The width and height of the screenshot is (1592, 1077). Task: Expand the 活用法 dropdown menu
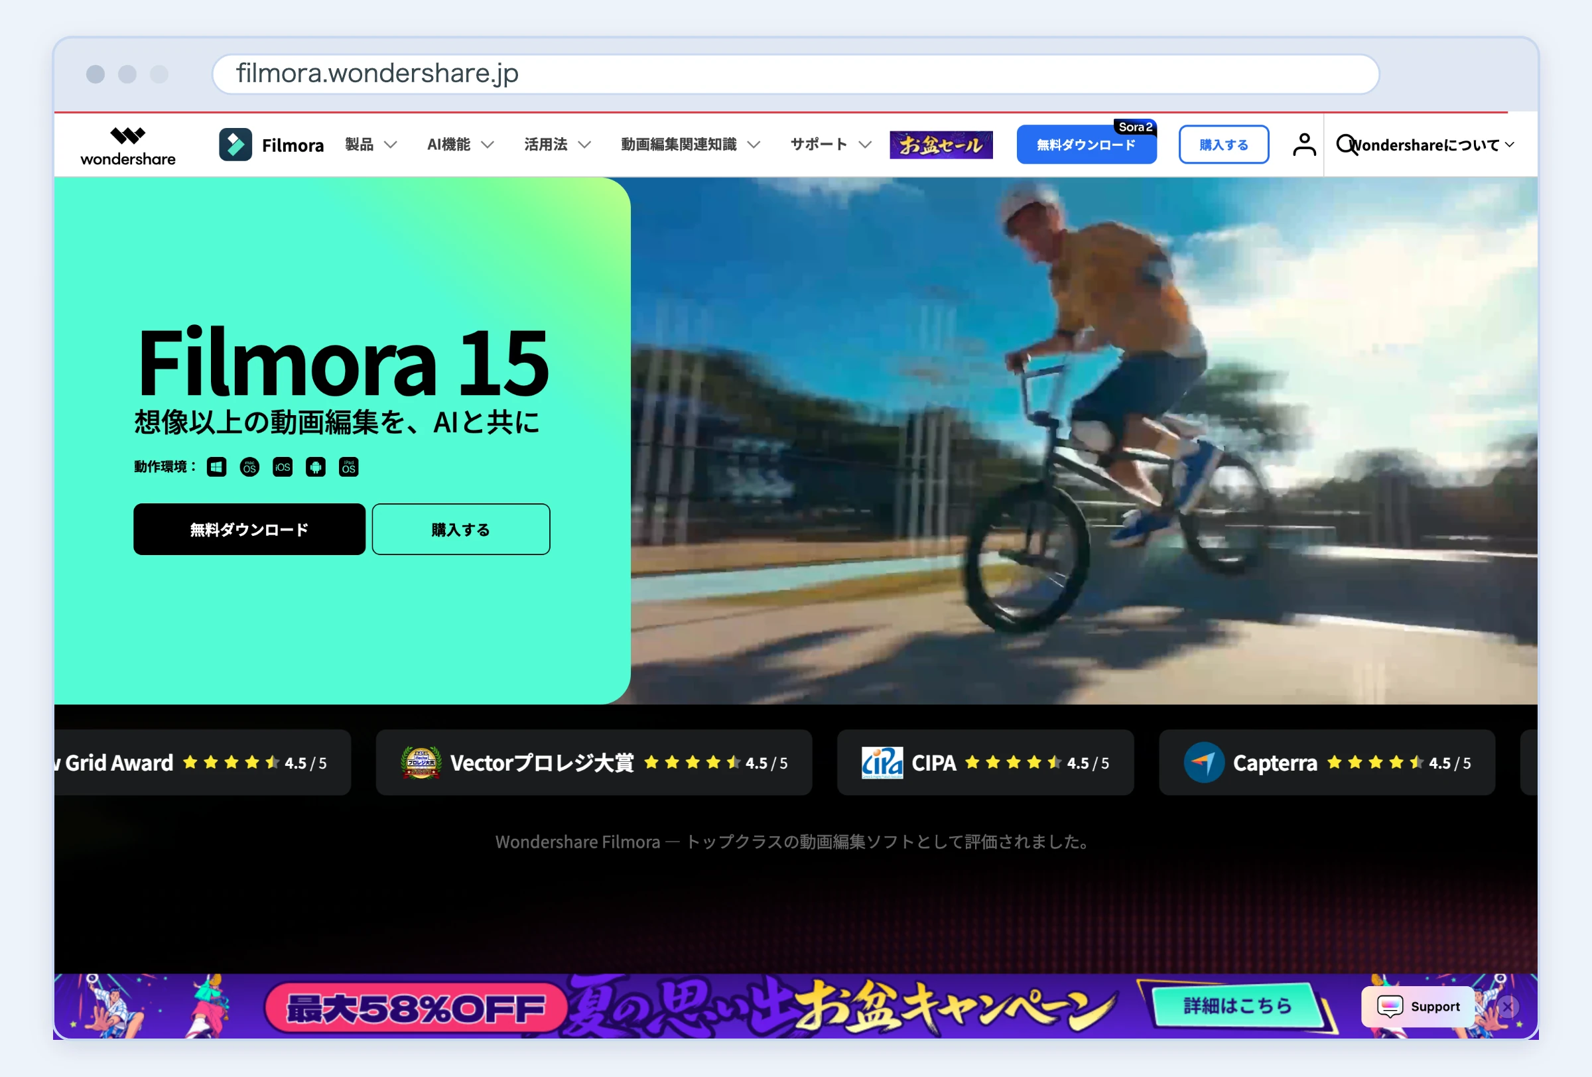coord(557,145)
